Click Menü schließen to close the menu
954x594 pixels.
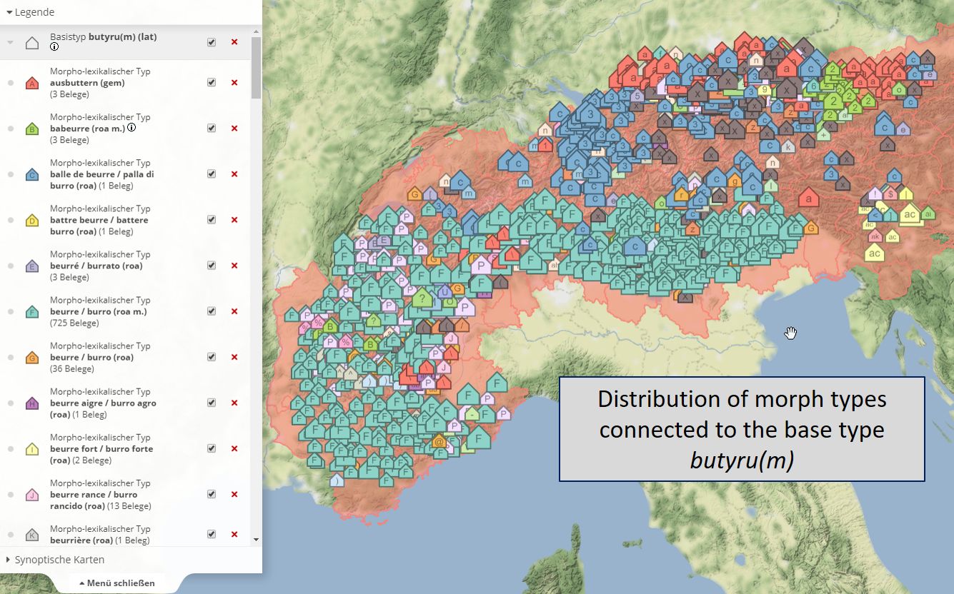116,583
